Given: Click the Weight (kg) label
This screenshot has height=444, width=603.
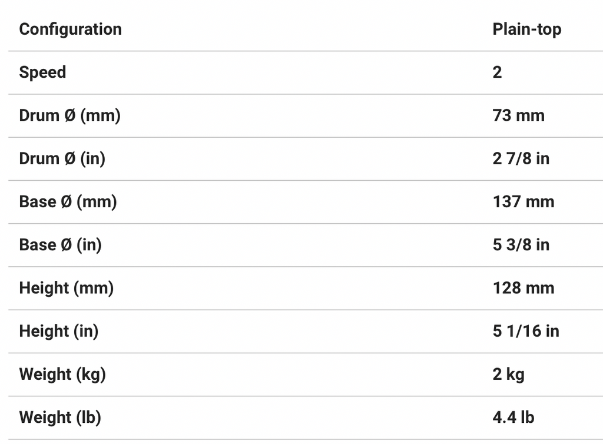Looking at the screenshot, I should pos(62,374).
